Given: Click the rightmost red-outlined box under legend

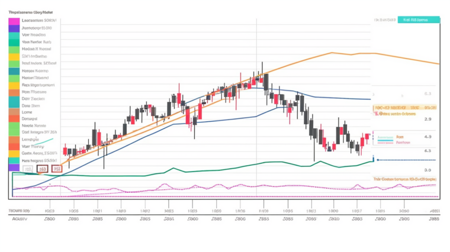Looking at the screenshot, I should click(x=56, y=169).
